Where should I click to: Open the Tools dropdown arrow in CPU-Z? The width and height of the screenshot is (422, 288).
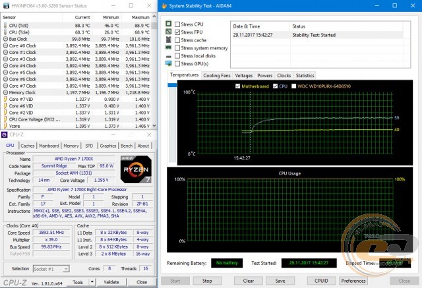click(x=92, y=282)
